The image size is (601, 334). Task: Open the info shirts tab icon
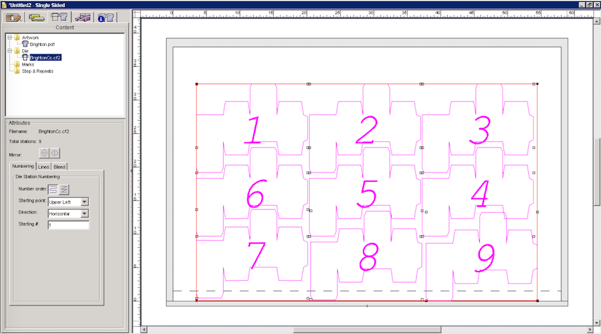pyautogui.click(x=106, y=18)
